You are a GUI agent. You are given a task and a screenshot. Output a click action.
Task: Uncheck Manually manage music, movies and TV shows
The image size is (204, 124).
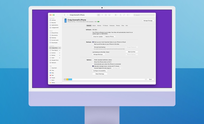pyautogui.click(x=93, y=66)
